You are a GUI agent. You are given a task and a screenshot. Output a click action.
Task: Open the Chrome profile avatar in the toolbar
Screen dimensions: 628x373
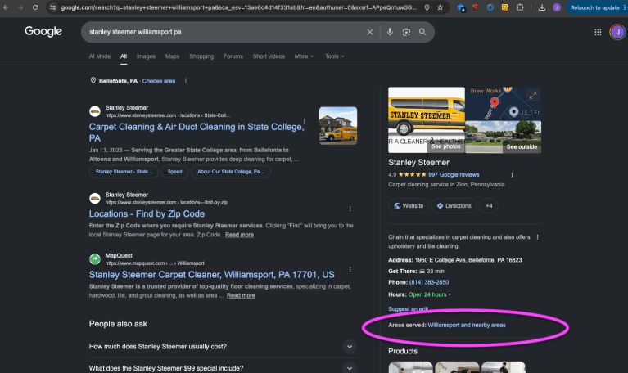(x=557, y=7)
